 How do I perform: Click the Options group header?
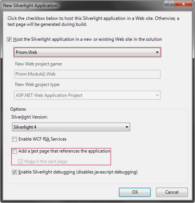pos(18,109)
